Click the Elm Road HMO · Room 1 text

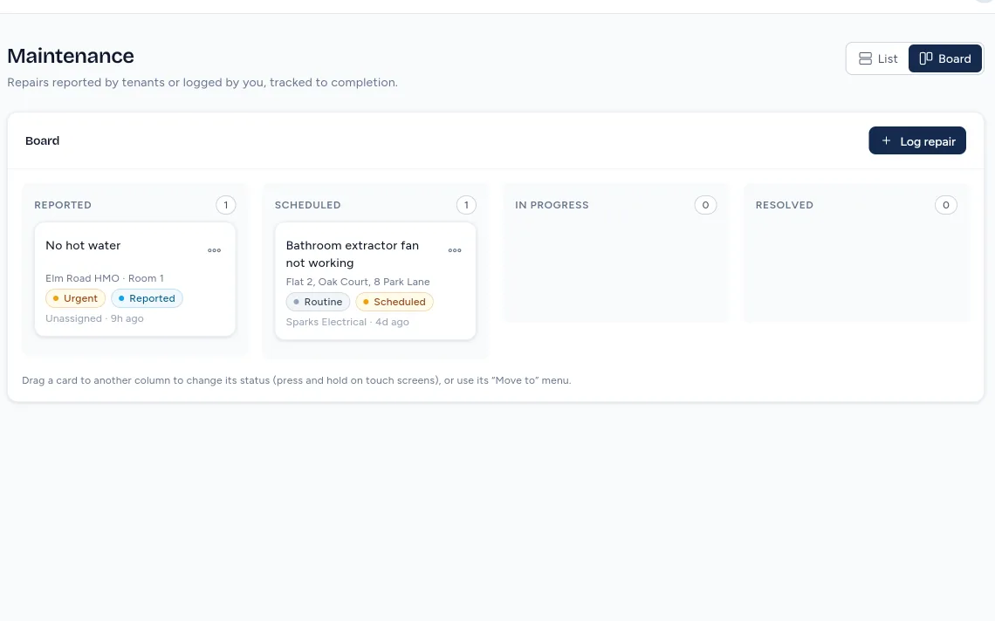click(x=105, y=278)
